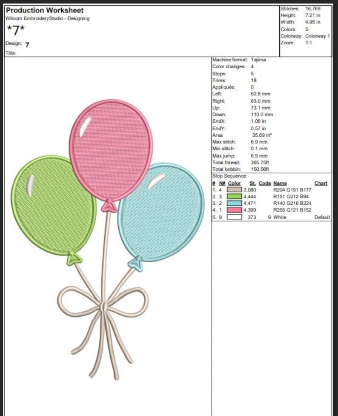Click the height value 7.21 in
The image size is (338, 416).
point(312,15)
